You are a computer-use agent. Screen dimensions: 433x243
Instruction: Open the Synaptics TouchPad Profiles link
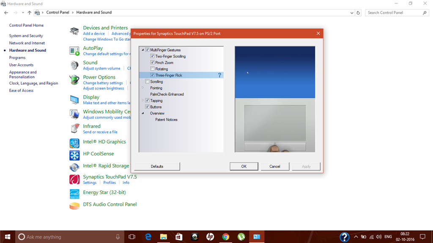point(110,183)
